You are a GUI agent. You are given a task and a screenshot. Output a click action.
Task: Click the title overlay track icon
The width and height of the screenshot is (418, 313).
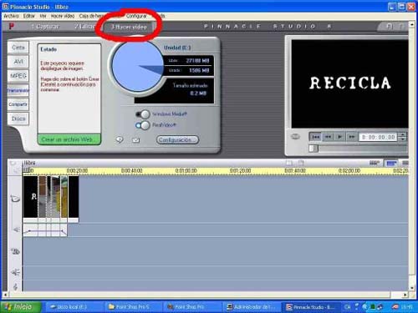15,251
